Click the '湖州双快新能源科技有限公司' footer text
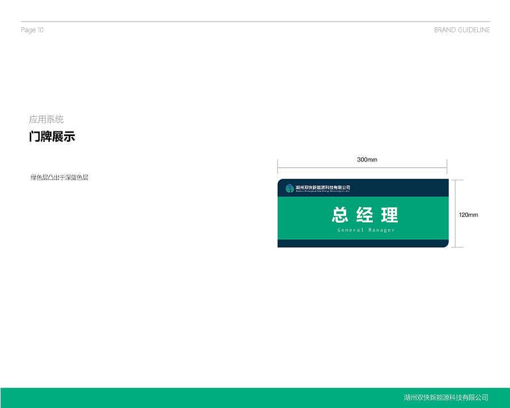The image size is (510, 408). click(x=446, y=397)
